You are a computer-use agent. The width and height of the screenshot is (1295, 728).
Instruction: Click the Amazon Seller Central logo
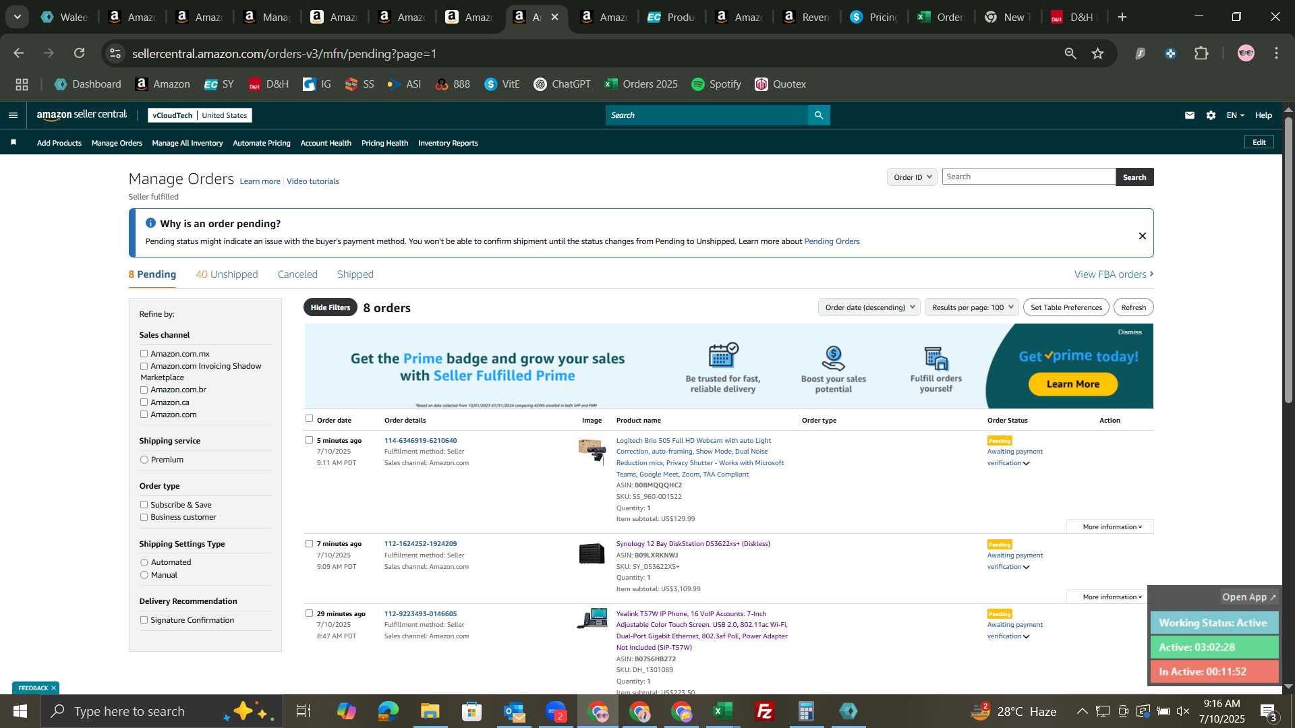(x=82, y=115)
